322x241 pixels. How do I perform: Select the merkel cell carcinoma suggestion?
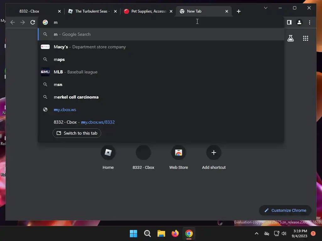(x=161, y=97)
